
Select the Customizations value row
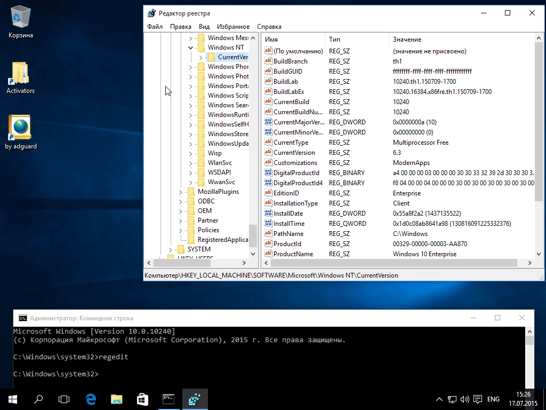398,163
